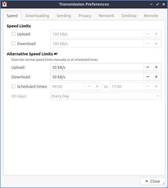Open the Seeding tab
This screenshot has width=168, height=188.
tap(64, 16)
